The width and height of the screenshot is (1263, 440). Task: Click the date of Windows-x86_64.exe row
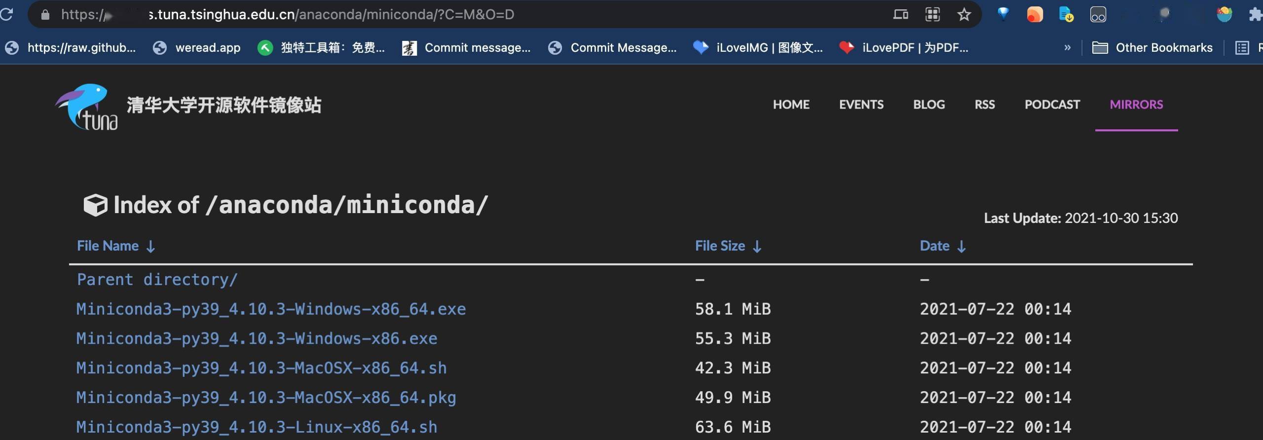point(996,309)
